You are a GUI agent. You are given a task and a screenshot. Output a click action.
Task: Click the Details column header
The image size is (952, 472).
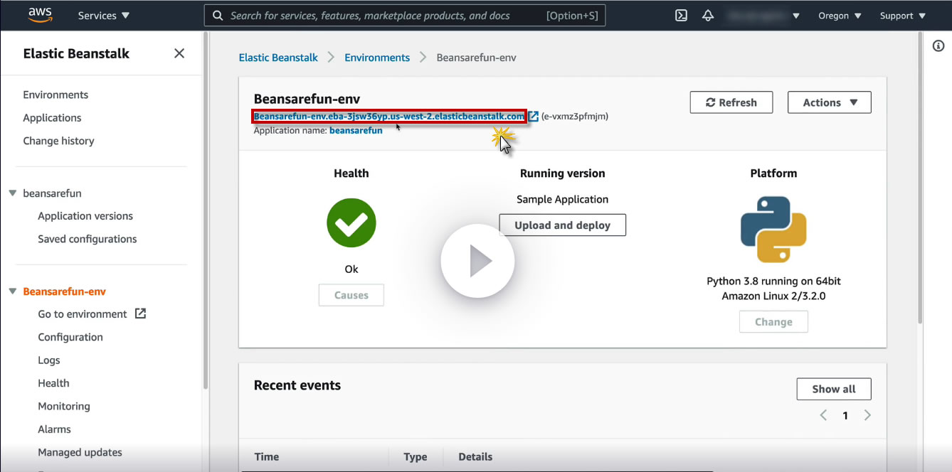(x=475, y=457)
